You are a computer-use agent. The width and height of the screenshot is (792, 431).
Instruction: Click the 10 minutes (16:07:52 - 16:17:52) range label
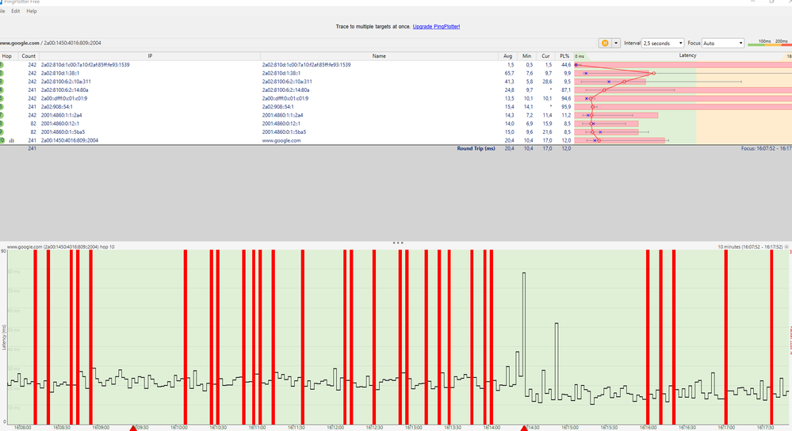(750, 247)
